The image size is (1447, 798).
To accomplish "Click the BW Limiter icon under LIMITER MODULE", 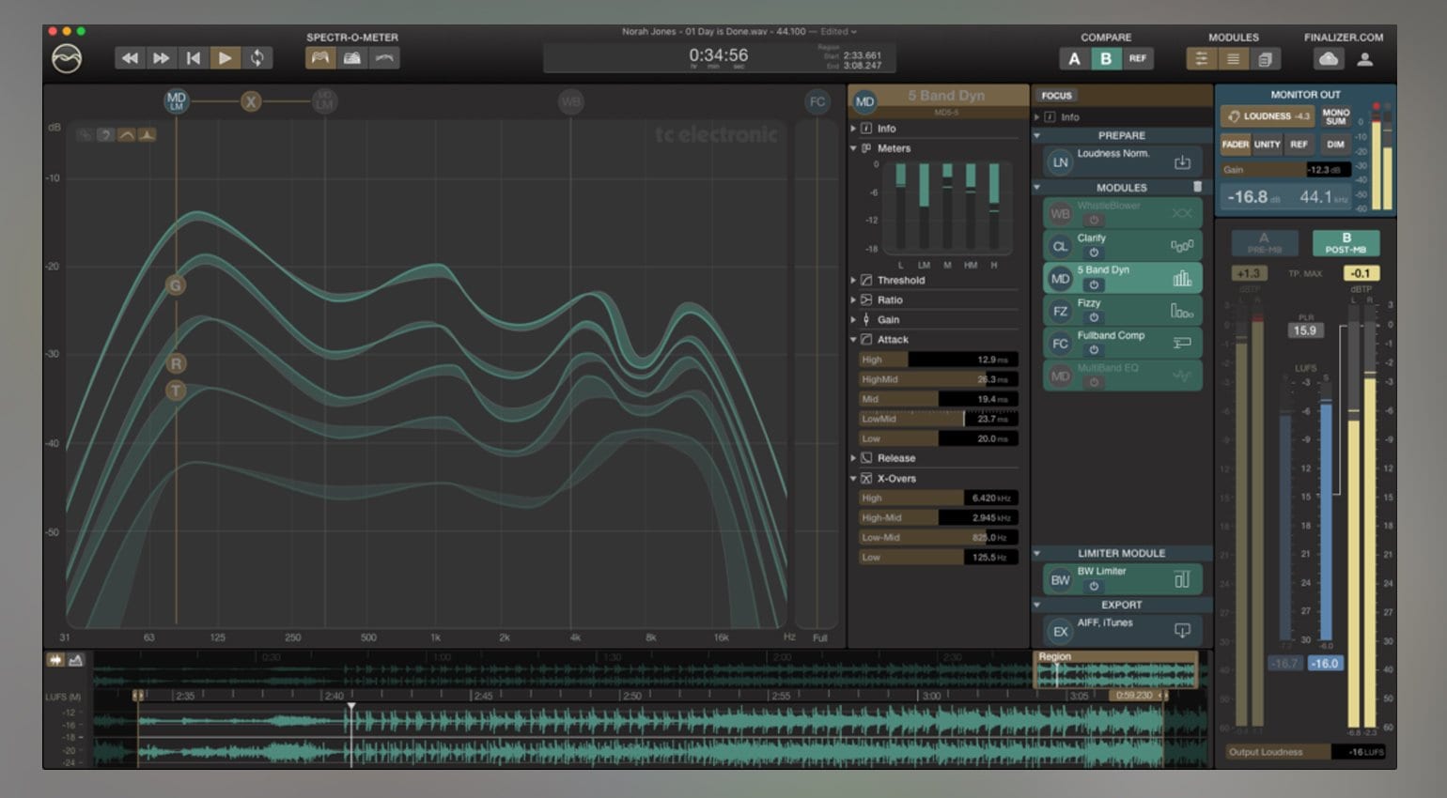I will pyautogui.click(x=1059, y=579).
